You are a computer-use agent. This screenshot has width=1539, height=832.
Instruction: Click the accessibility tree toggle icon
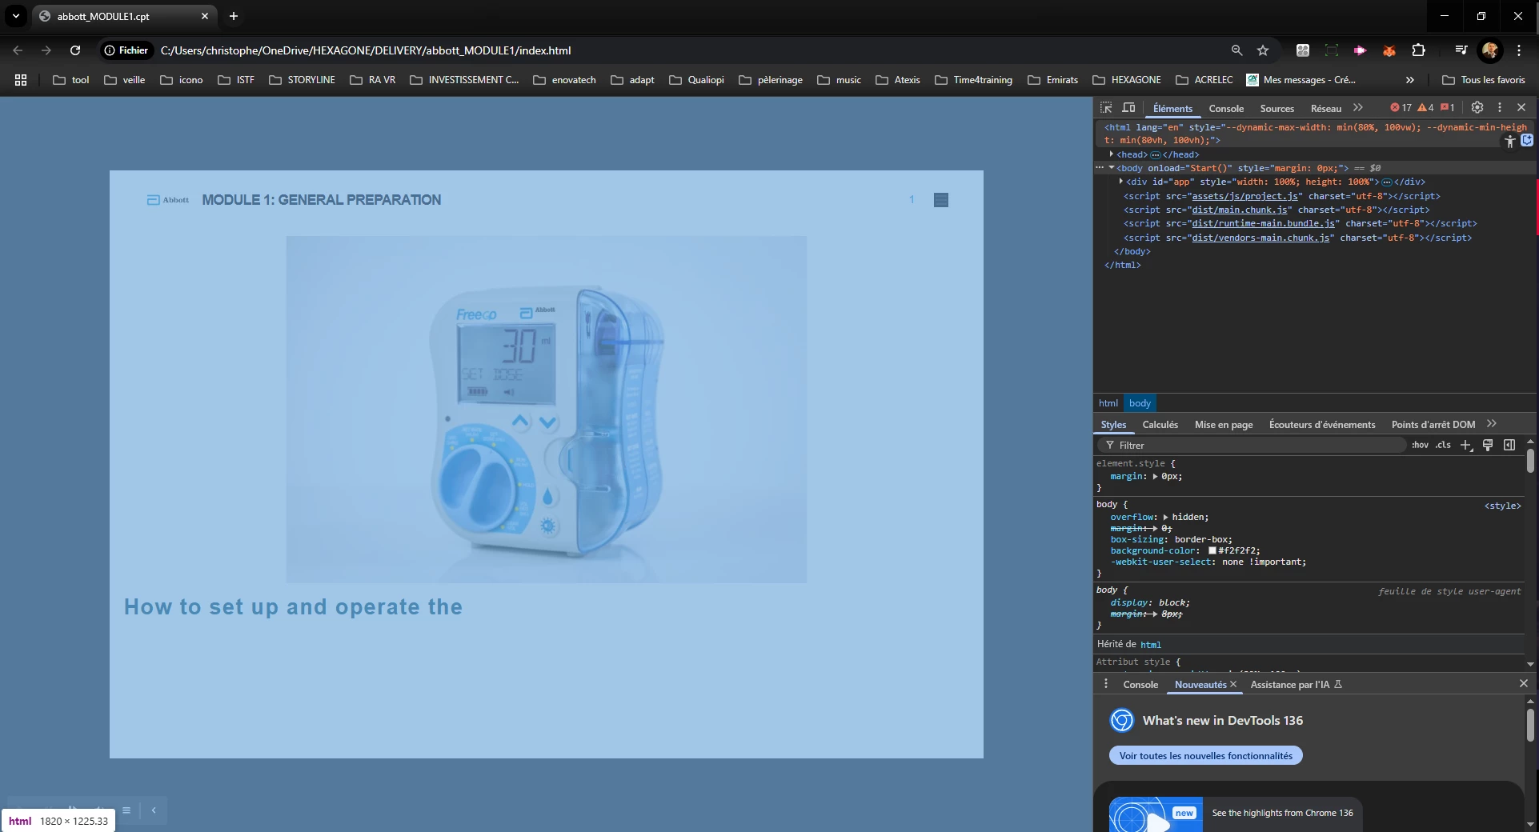pos(1509,141)
